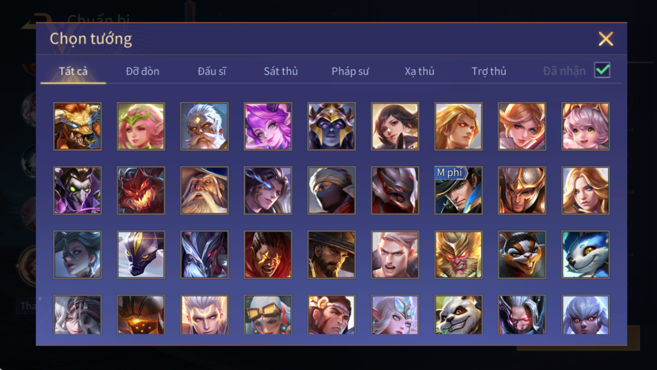Pick the raccoon-like creature hero portrait
The width and height of the screenshot is (657, 370).
tap(522, 254)
